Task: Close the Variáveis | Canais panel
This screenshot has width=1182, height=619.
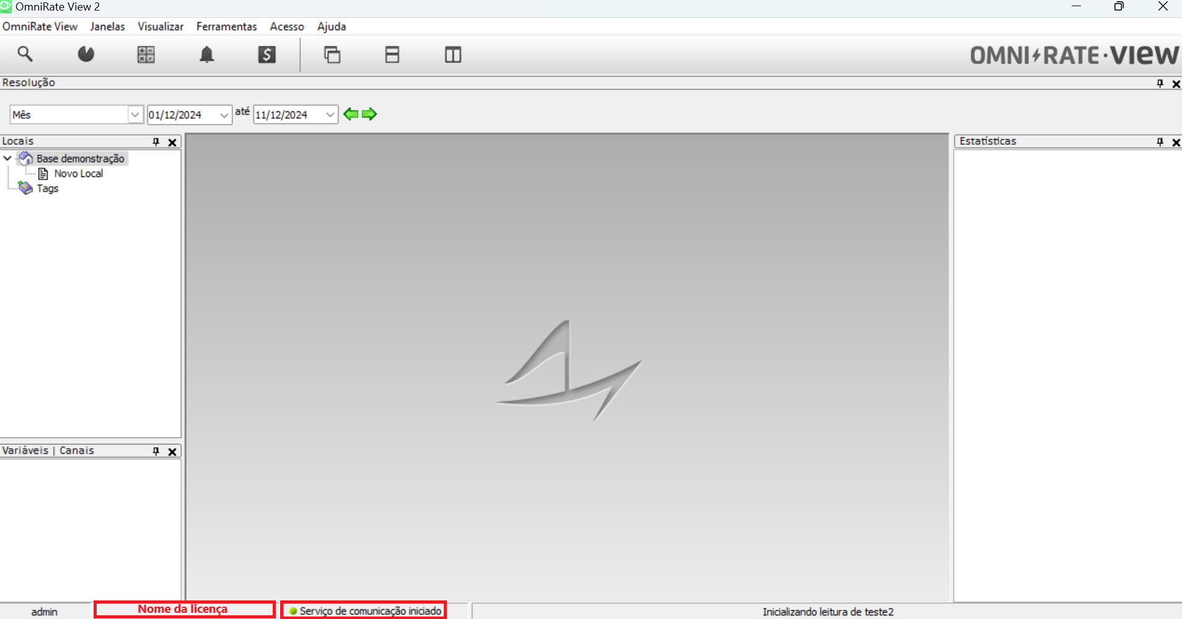Action: (172, 452)
